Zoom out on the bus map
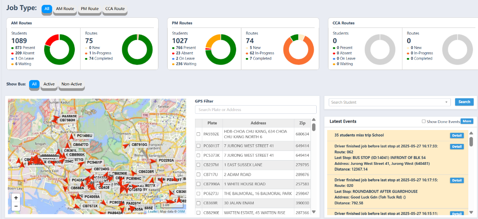478x219 pixels. 16,206
